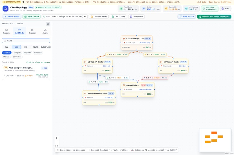
Task: Click the Aurora Global database node icon
Action: click(x=124, y=85)
